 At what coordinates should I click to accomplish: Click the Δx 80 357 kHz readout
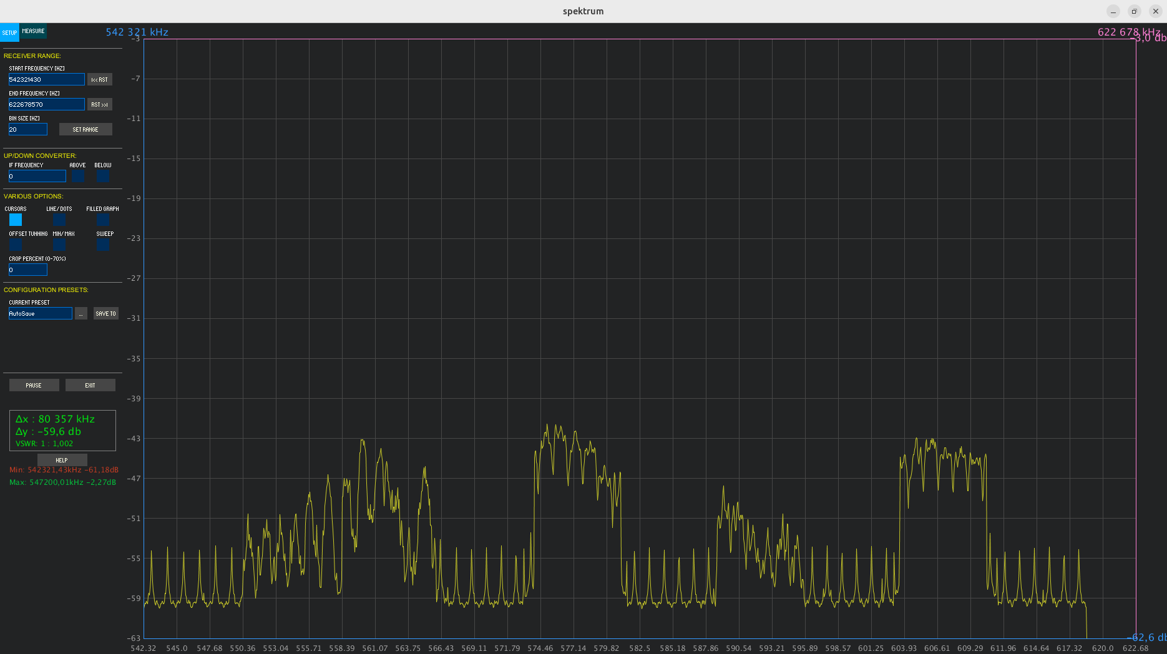pyautogui.click(x=55, y=419)
